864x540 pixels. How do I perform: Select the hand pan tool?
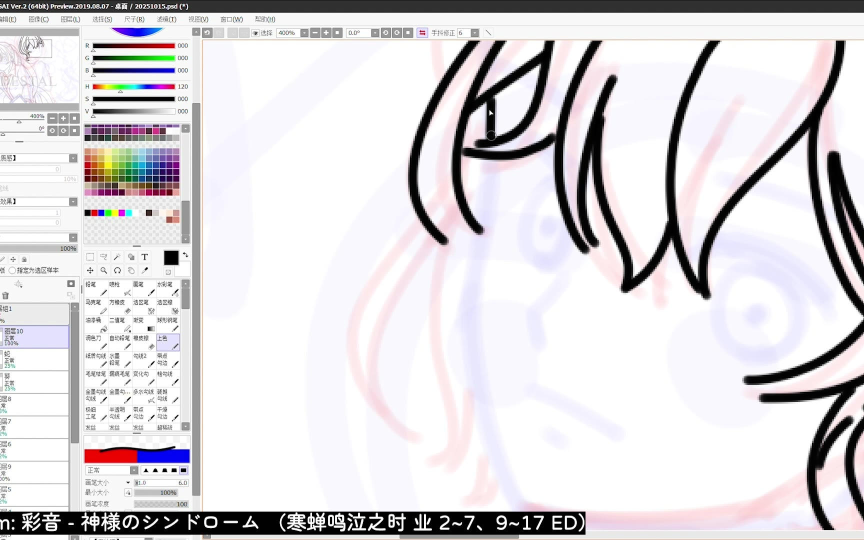pyautogui.click(x=131, y=270)
